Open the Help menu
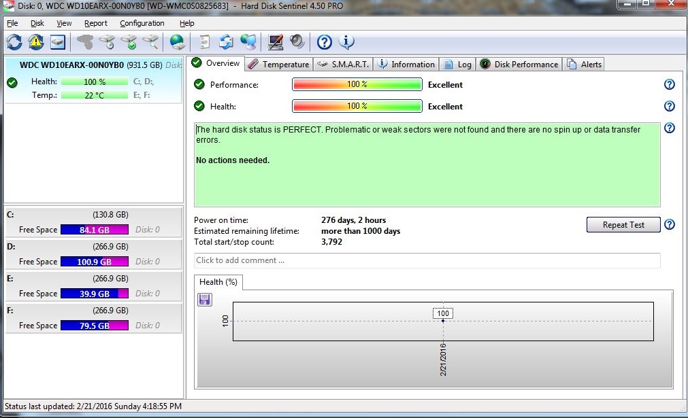The image size is (688, 418). (x=187, y=23)
